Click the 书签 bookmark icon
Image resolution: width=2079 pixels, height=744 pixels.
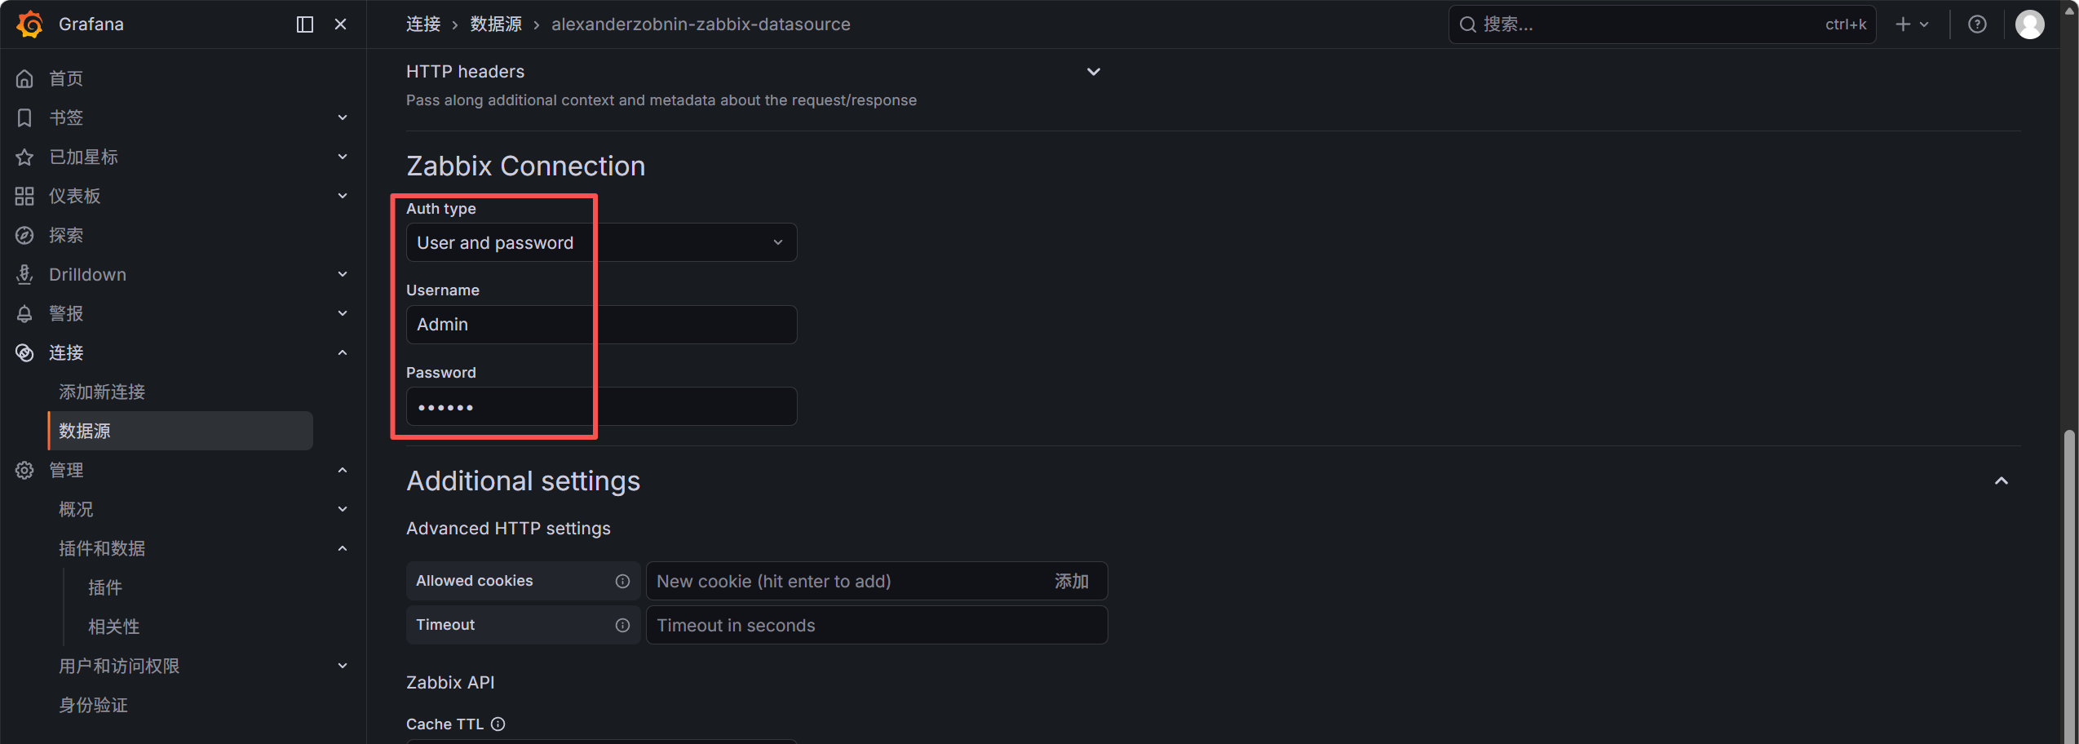pyautogui.click(x=24, y=117)
